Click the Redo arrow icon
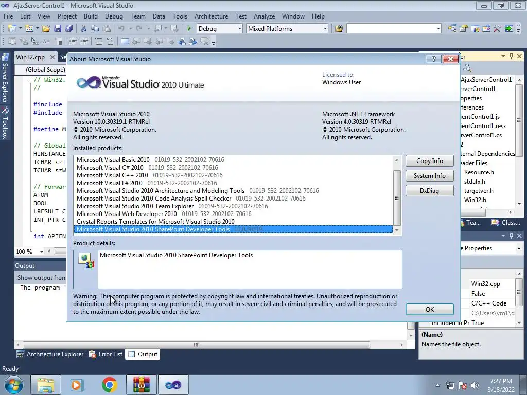Viewport: 527px width, 395px height. pos(139,29)
